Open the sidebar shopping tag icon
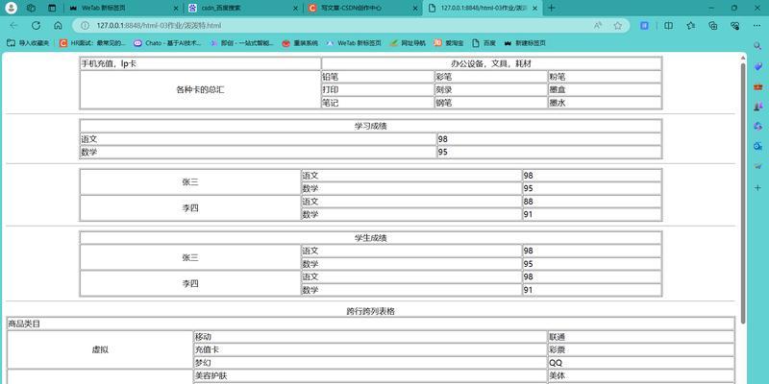This screenshot has height=384, width=769. point(757,66)
